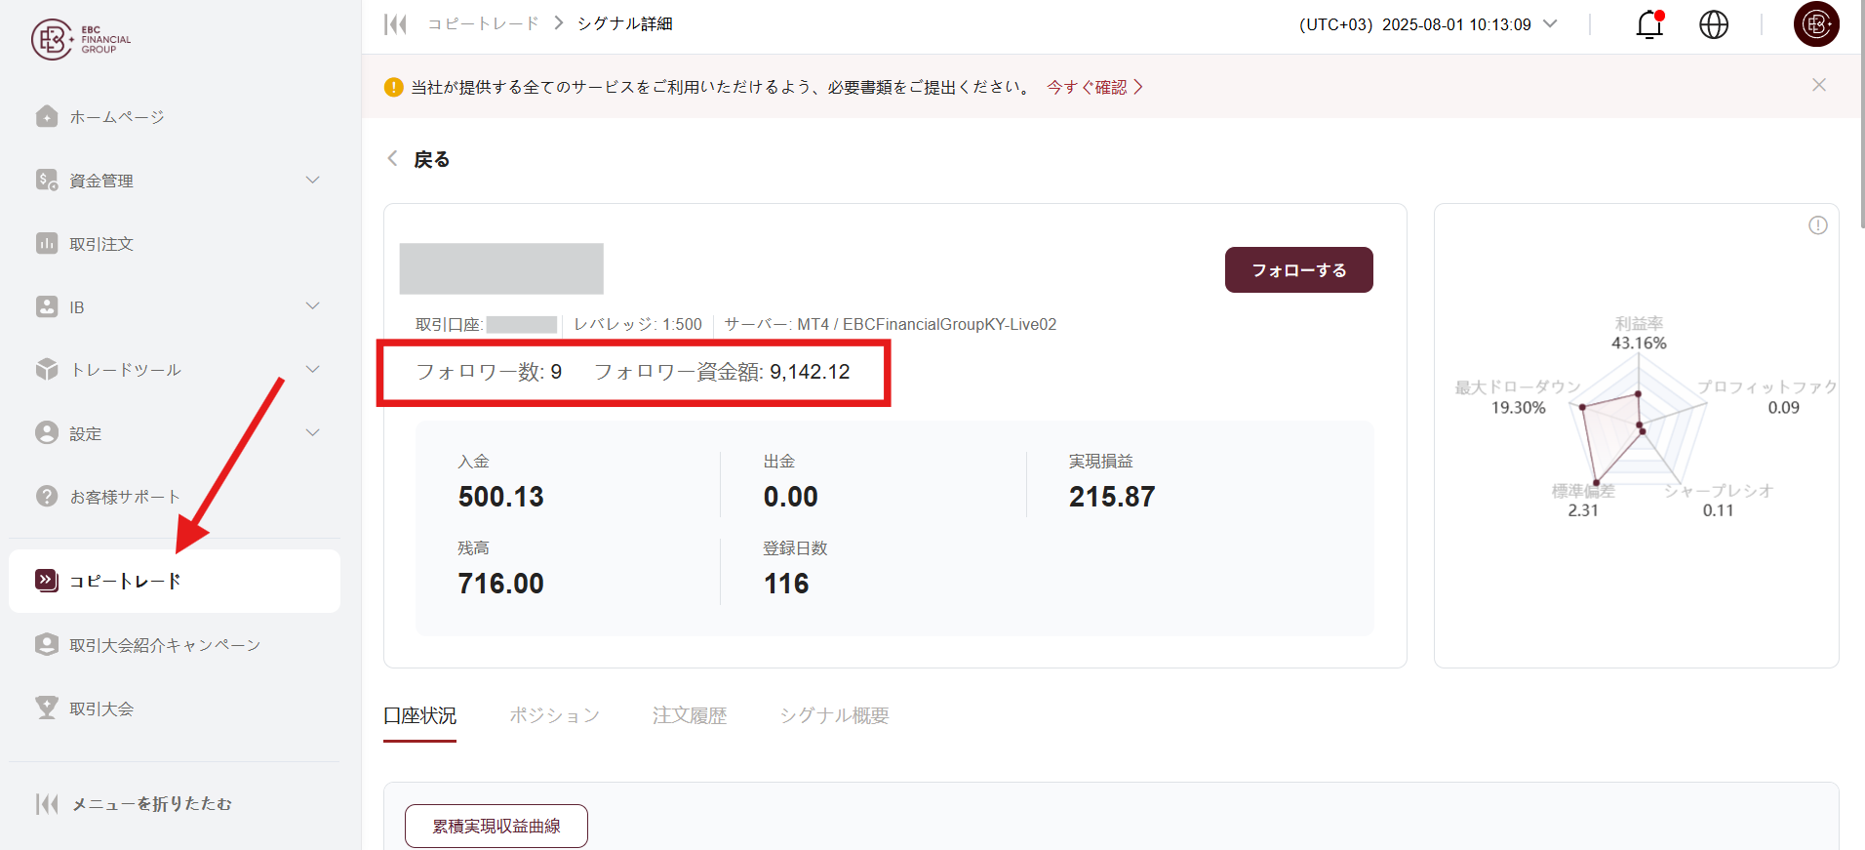Viewport: 1865px width, 850px height.
Task: Click the signal profile name placeholder
Action: point(501,268)
